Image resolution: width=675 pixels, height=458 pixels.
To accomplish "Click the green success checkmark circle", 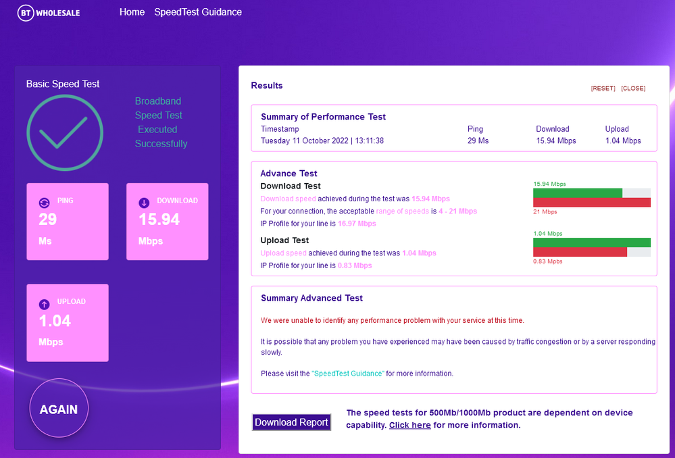I will click(x=65, y=132).
